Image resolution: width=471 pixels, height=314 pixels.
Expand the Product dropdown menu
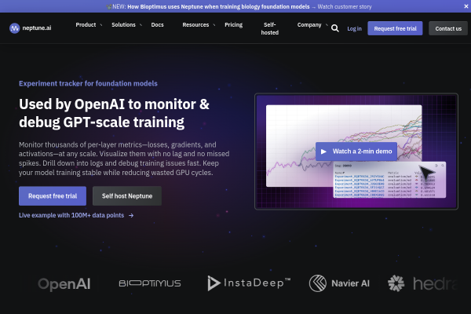(89, 25)
